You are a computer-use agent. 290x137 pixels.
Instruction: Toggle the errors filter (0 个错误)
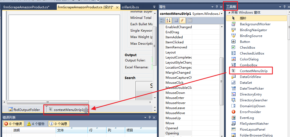[x=13, y=124]
